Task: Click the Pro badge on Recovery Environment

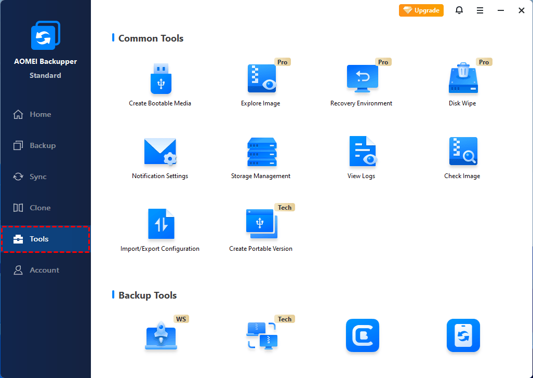Action: [x=383, y=62]
